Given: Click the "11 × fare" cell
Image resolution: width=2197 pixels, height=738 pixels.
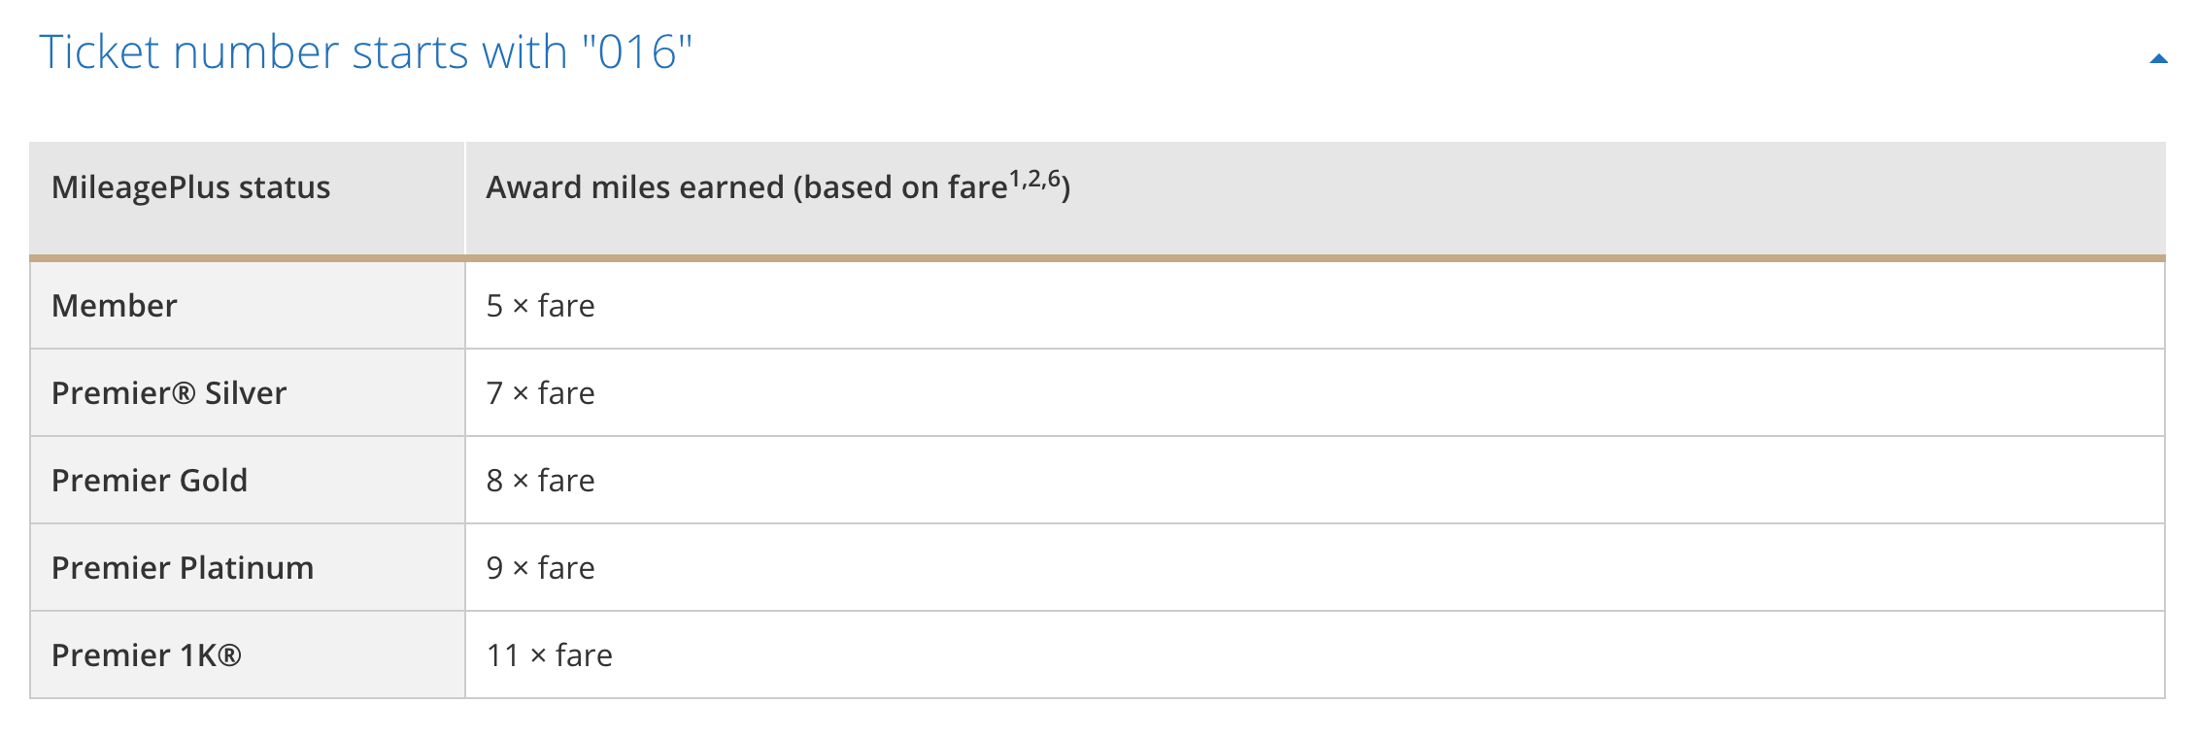Looking at the screenshot, I should coord(549,655).
